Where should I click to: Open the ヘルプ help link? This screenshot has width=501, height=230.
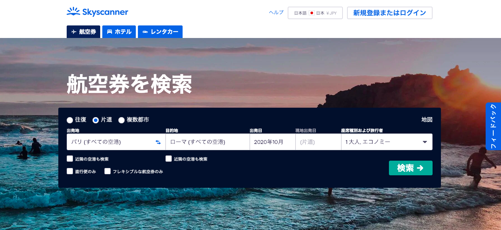pos(276,13)
